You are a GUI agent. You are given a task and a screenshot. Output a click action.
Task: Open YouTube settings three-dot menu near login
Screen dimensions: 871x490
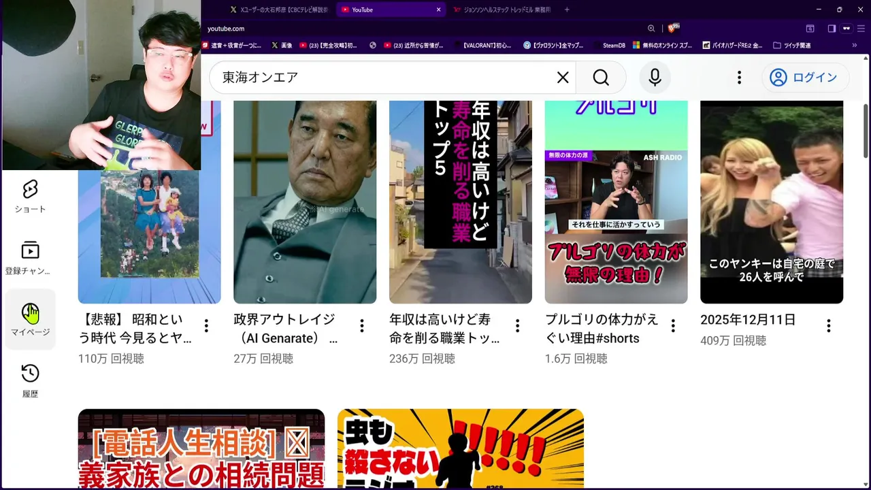pos(739,78)
